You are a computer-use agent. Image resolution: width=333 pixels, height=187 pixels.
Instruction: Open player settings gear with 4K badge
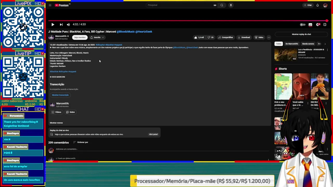318,24
